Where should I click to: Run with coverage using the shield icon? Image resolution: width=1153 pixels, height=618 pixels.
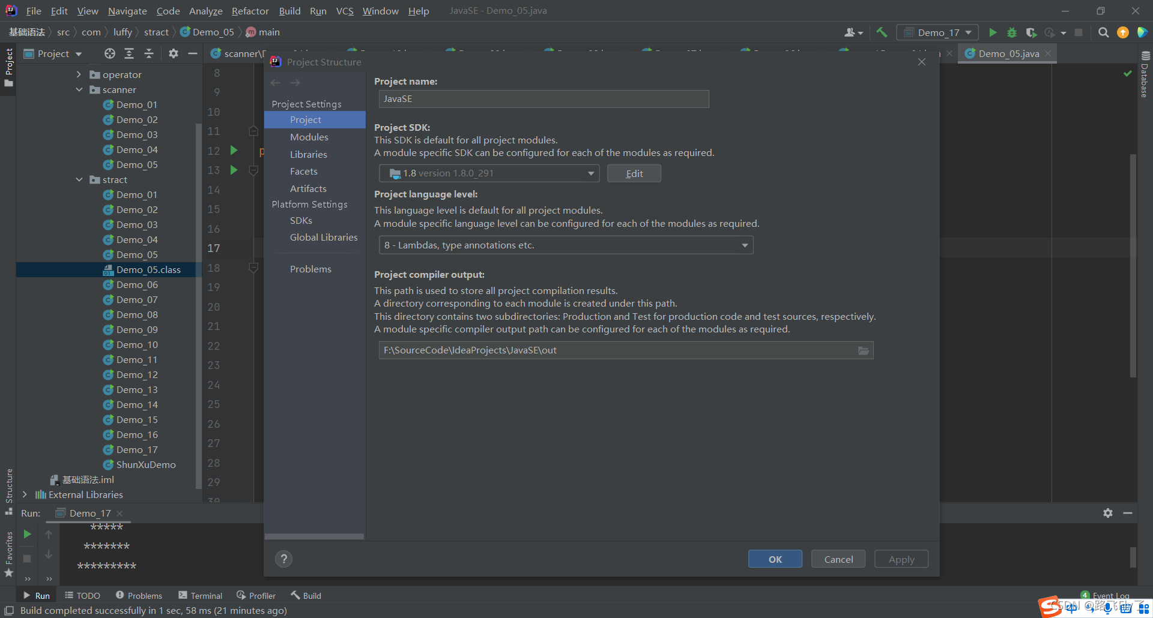1031,32
